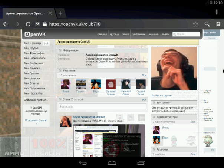The image size is (224, 168).
Task: Show all wall posts via все link
Action: tap(144, 99)
